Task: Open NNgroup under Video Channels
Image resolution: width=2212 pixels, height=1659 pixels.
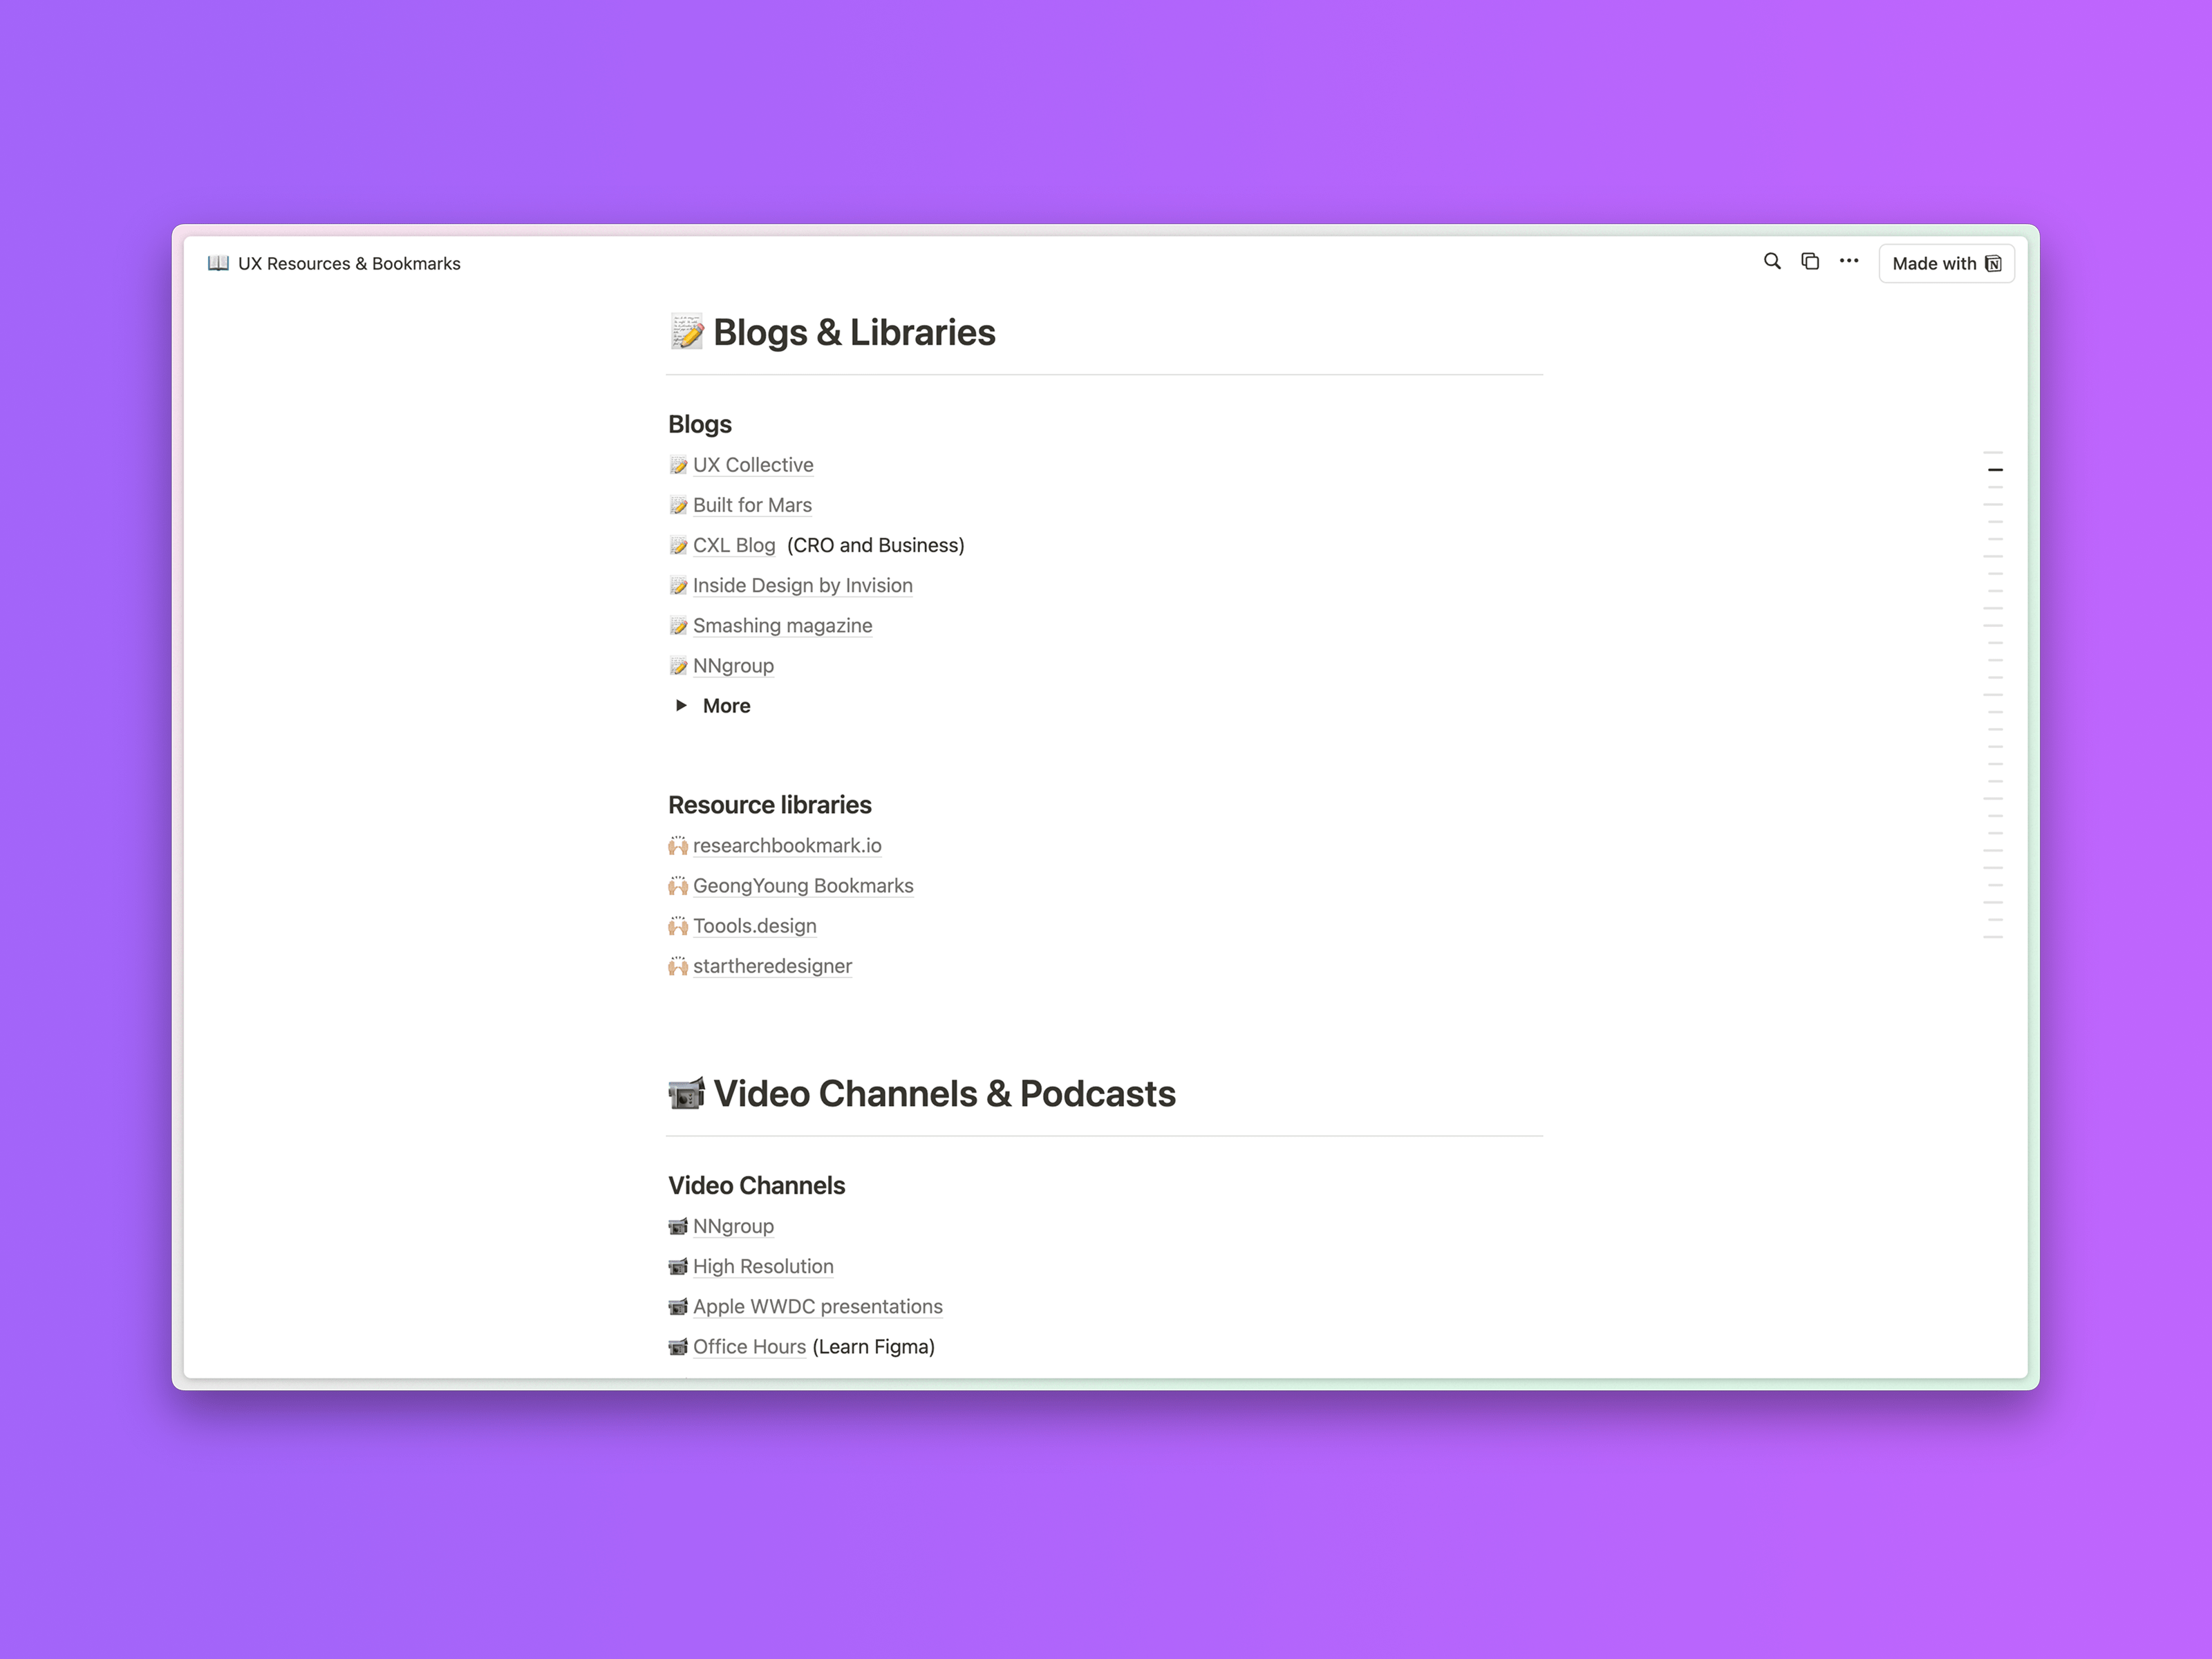Action: click(733, 1226)
